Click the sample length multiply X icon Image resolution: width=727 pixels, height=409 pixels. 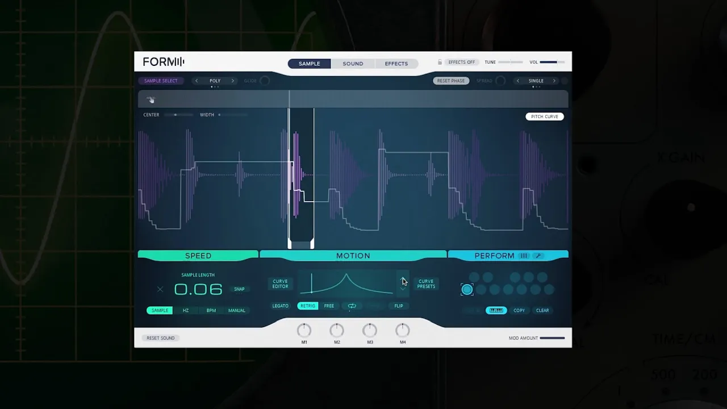click(160, 290)
